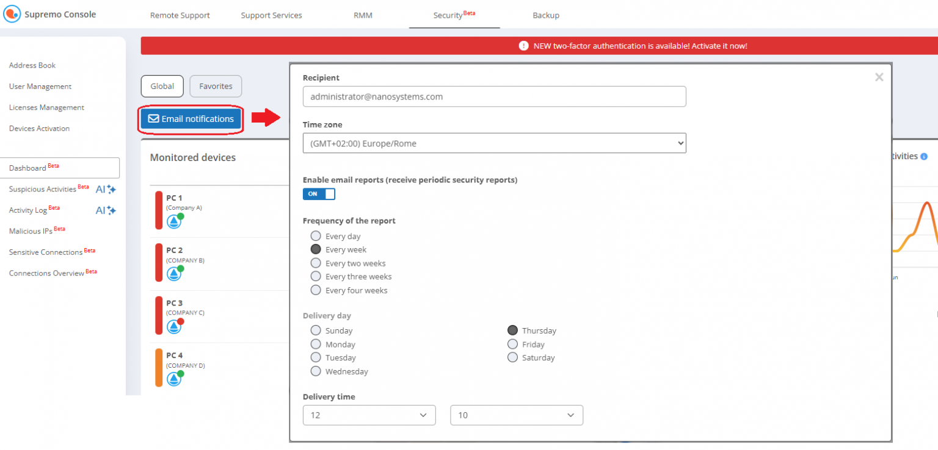938x450 pixels.
Task: Open User Management in the sidebar
Action: (40, 87)
